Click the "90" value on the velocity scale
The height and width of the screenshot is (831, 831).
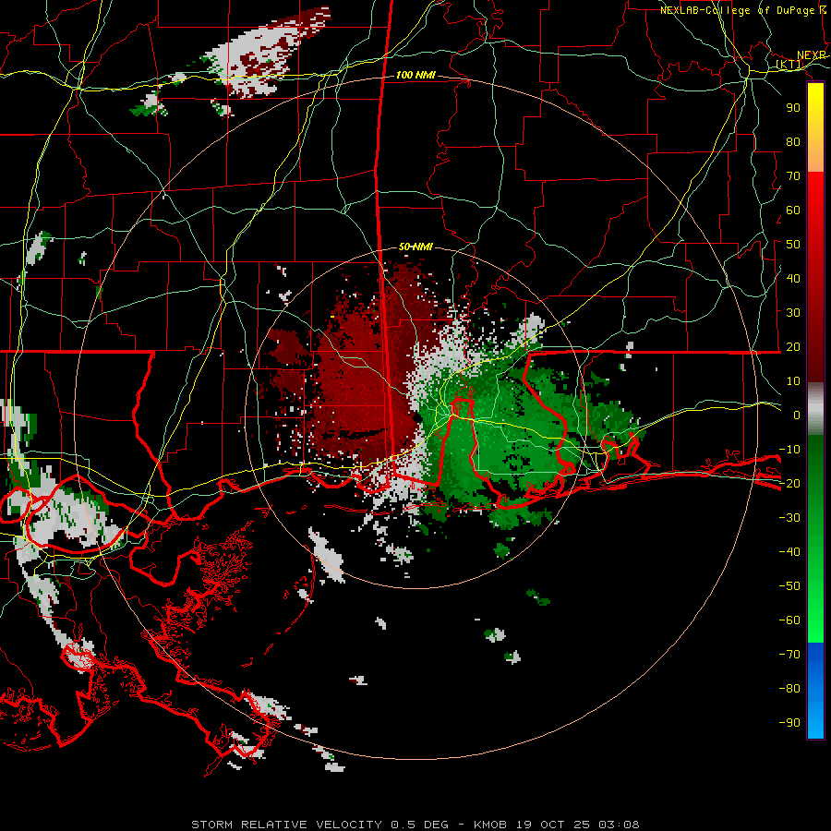tap(793, 108)
